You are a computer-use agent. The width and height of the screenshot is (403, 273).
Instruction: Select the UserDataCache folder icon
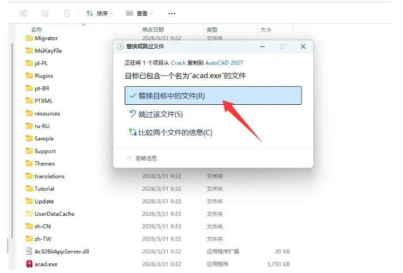[x=29, y=214]
